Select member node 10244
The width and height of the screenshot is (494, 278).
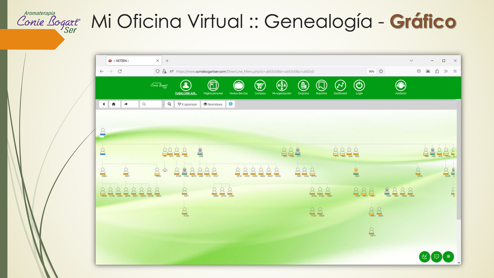tap(305, 172)
